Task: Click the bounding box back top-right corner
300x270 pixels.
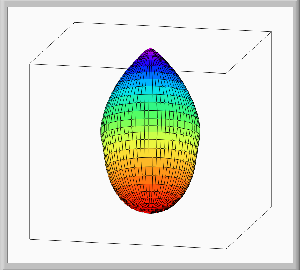Action: click(x=271, y=32)
